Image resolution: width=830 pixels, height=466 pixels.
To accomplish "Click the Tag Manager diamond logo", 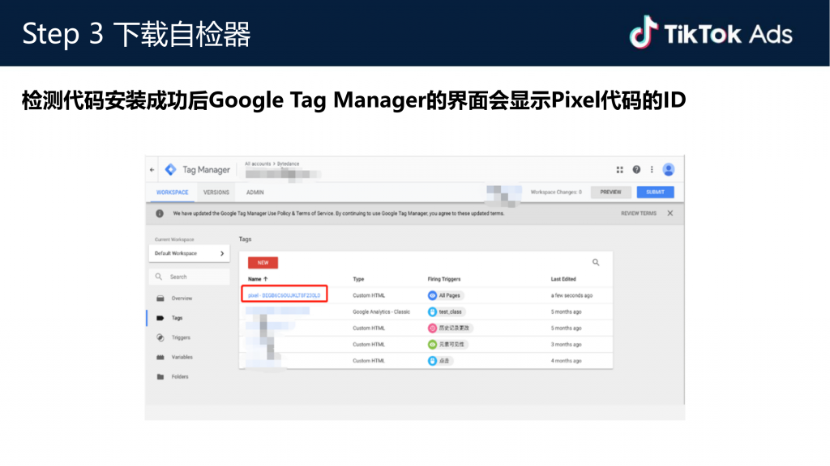I will coord(170,170).
